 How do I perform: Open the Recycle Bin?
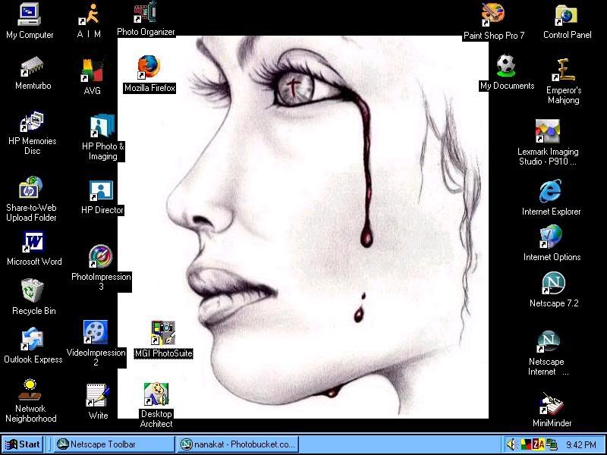tap(33, 290)
